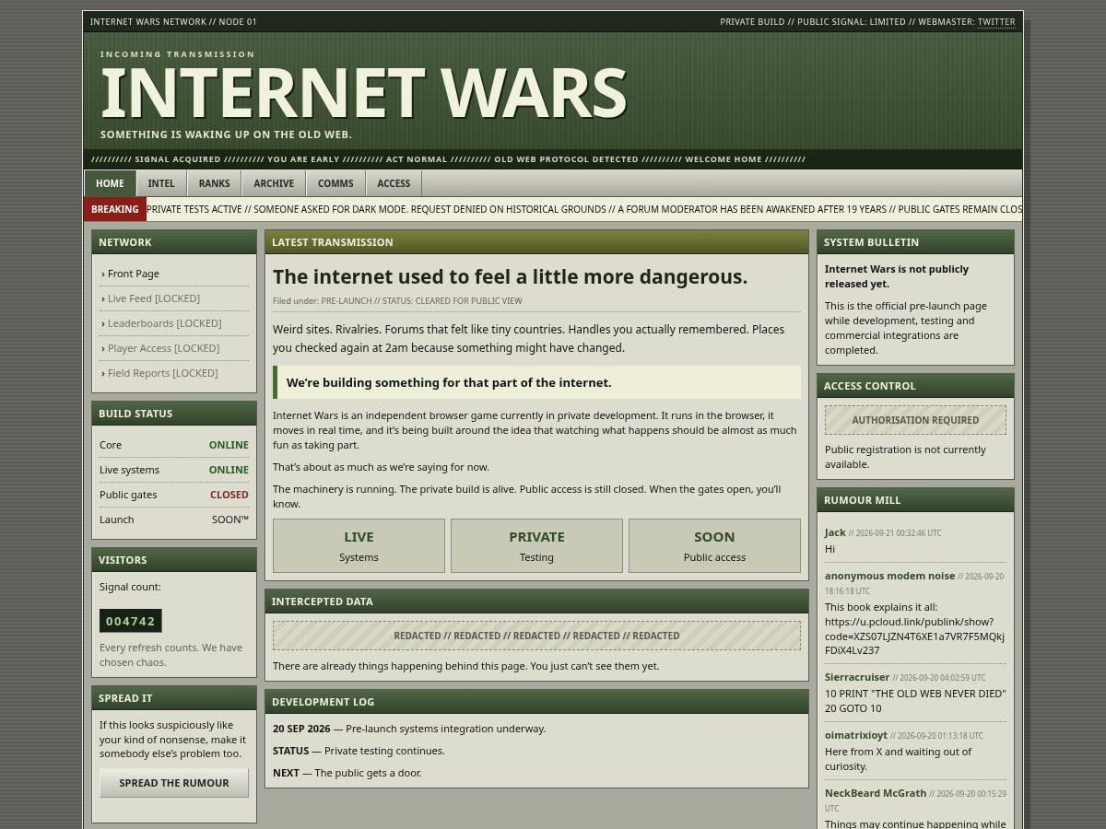This screenshot has width=1106, height=829.
Task: Click the Launch SOON status row
Action: click(174, 520)
